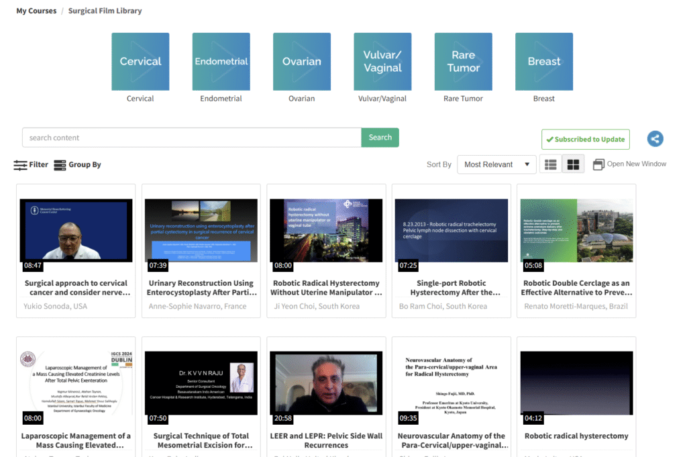687x457 pixels.
Task: Open Robotic Double Cerclage video thumbnail
Action: 576,231
